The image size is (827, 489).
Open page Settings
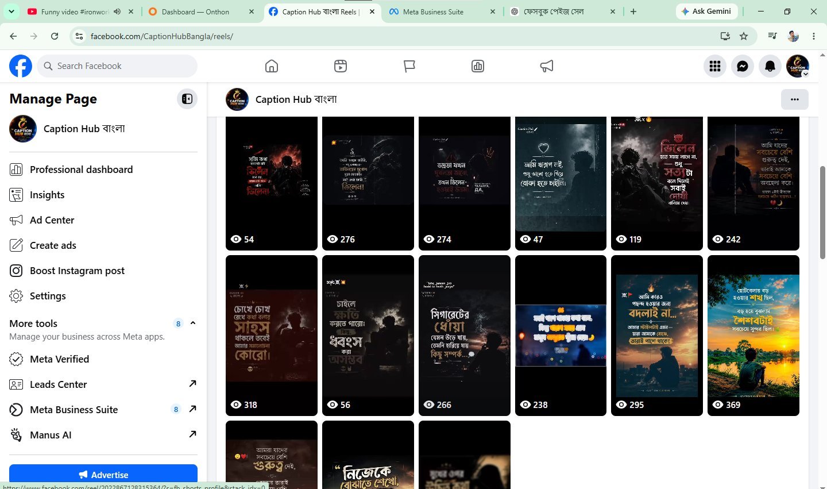tap(103, 296)
